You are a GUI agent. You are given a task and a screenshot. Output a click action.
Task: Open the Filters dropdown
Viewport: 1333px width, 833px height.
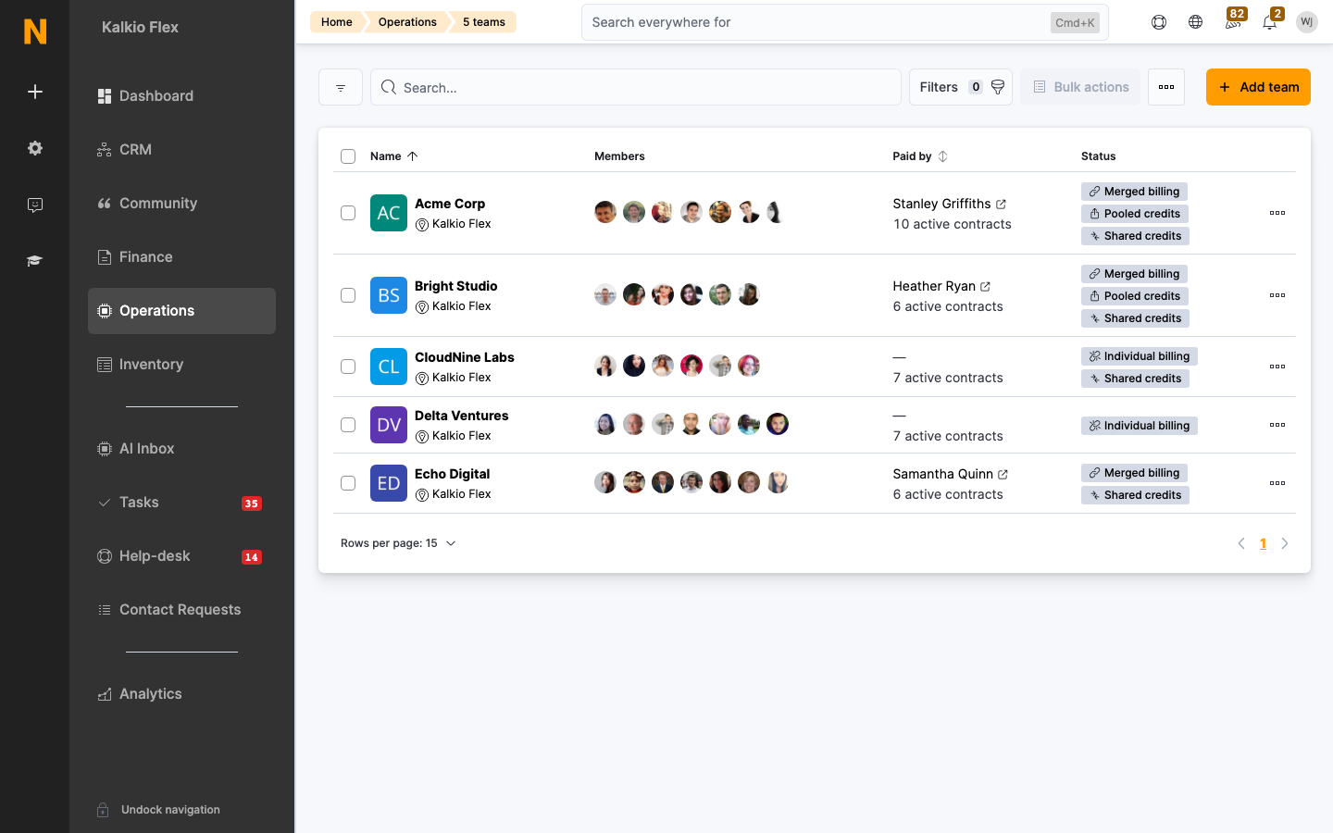pyautogui.click(x=961, y=87)
